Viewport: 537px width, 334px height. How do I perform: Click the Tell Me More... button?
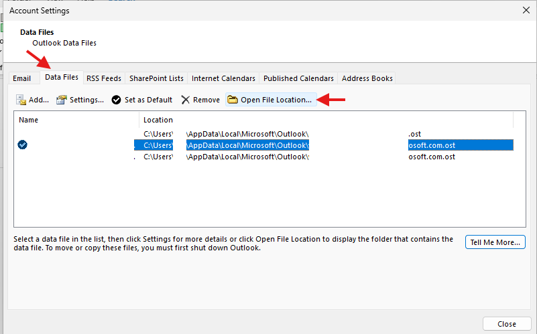(x=495, y=242)
